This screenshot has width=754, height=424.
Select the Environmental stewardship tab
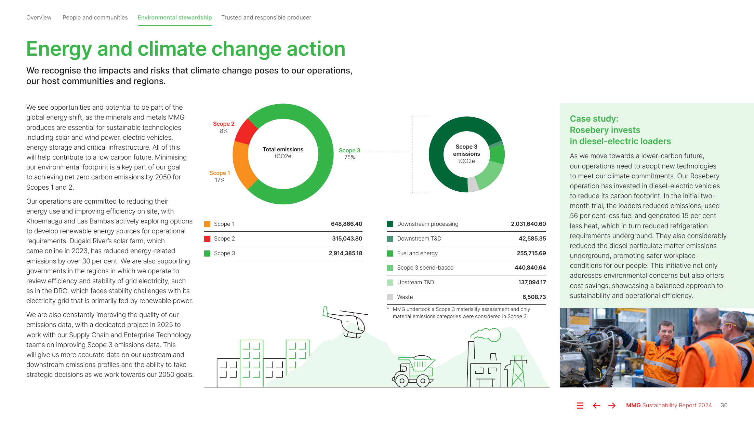(175, 17)
